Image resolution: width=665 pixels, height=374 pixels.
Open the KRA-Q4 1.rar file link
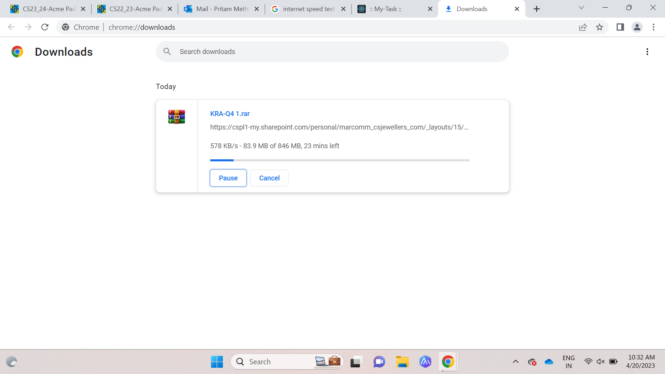tap(230, 114)
